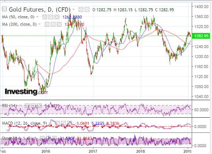Hide the MA 50 indicator via eye
212x154 pixels.
click(45, 17)
